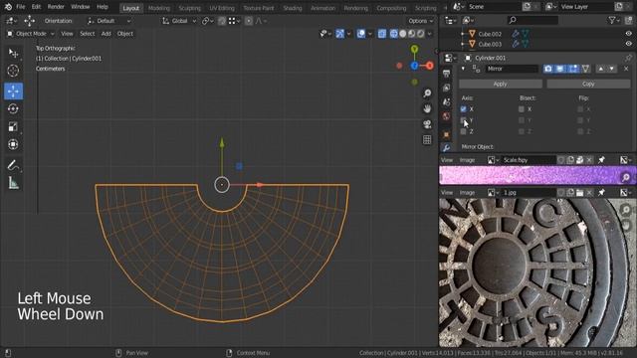Open the View Layer properties tab

pyautogui.click(x=446, y=88)
